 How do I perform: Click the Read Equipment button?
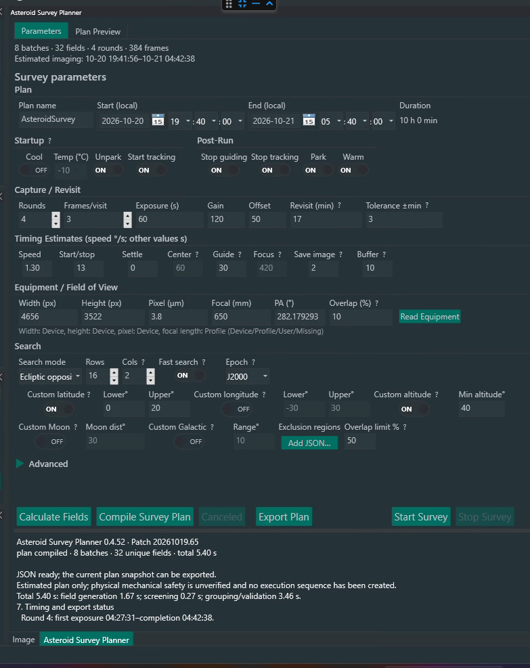point(430,317)
